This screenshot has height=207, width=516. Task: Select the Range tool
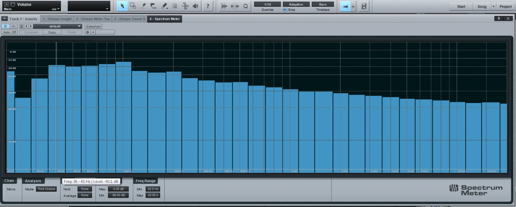tap(133, 6)
